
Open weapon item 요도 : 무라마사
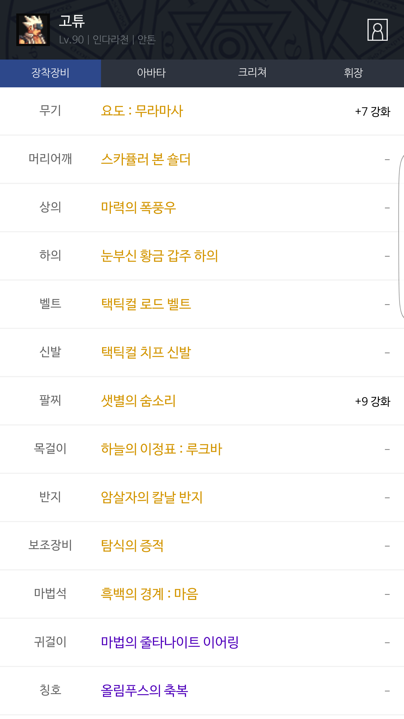tap(142, 111)
